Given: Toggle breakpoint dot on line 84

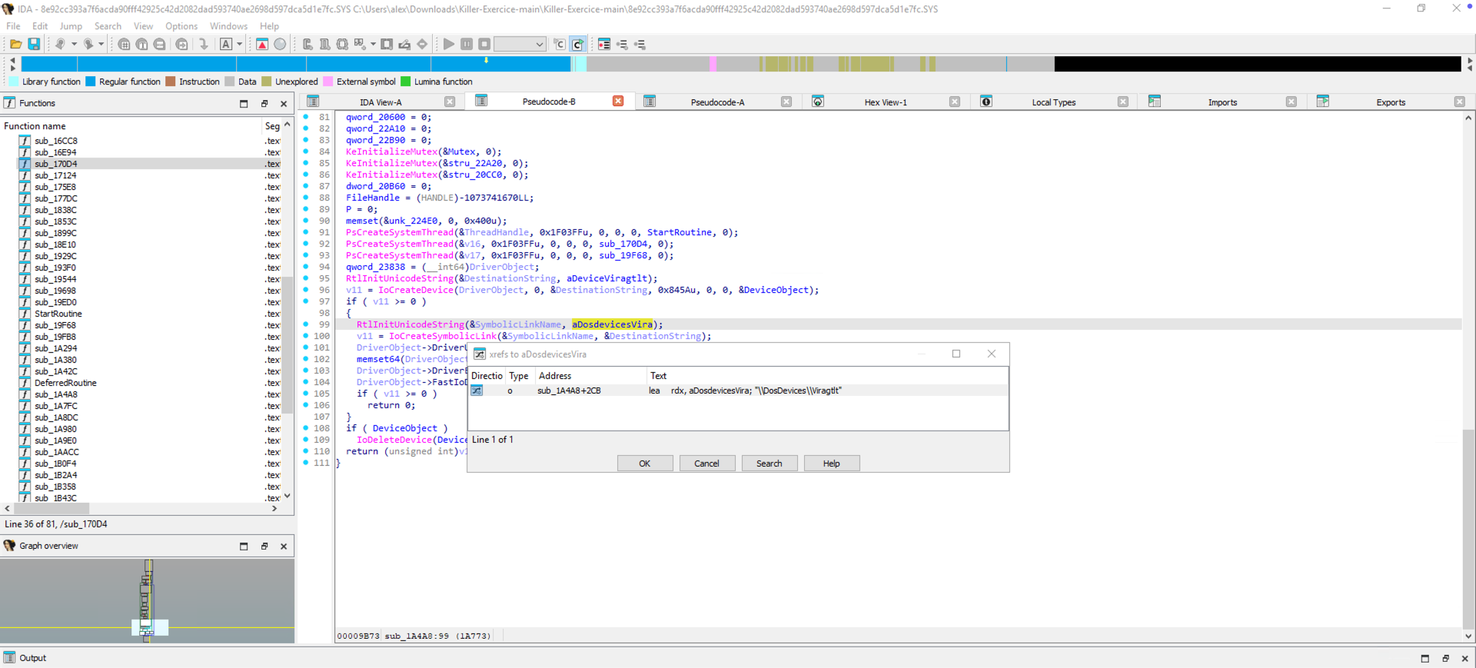Looking at the screenshot, I should pos(306,151).
